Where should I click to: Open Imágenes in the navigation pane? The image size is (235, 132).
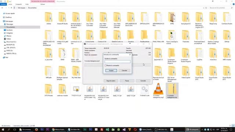pos(10,33)
